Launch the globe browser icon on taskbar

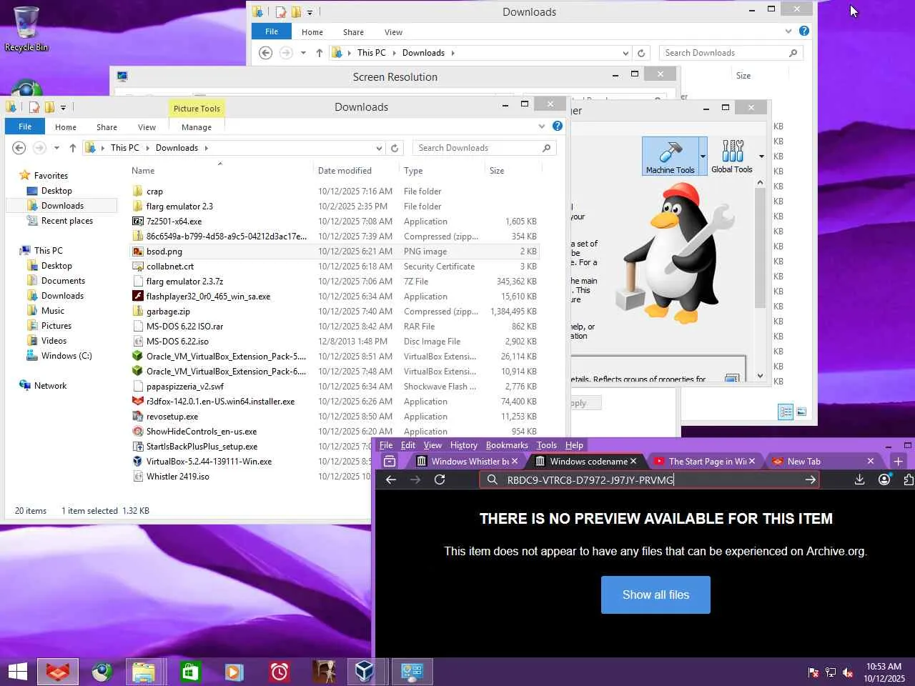pos(102,672)
